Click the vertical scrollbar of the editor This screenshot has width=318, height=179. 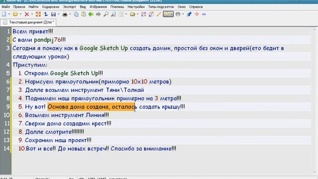point(315,101)
